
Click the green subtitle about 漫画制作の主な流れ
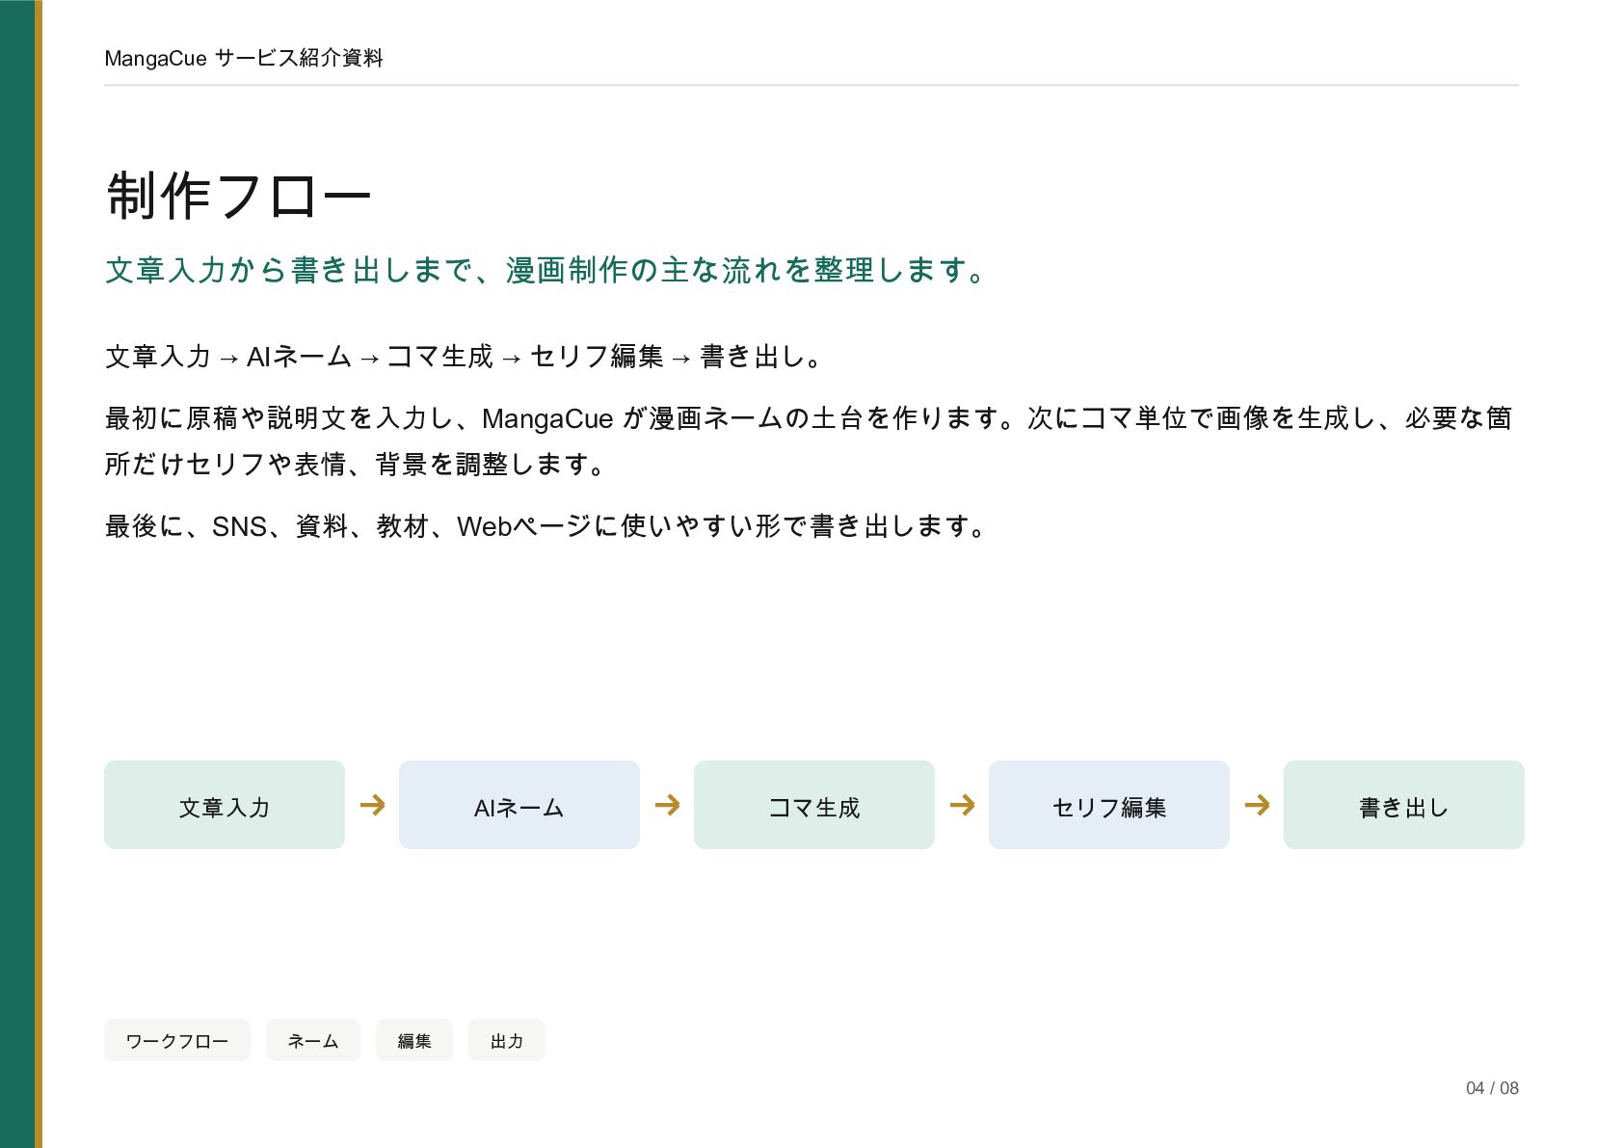(545, 270)
